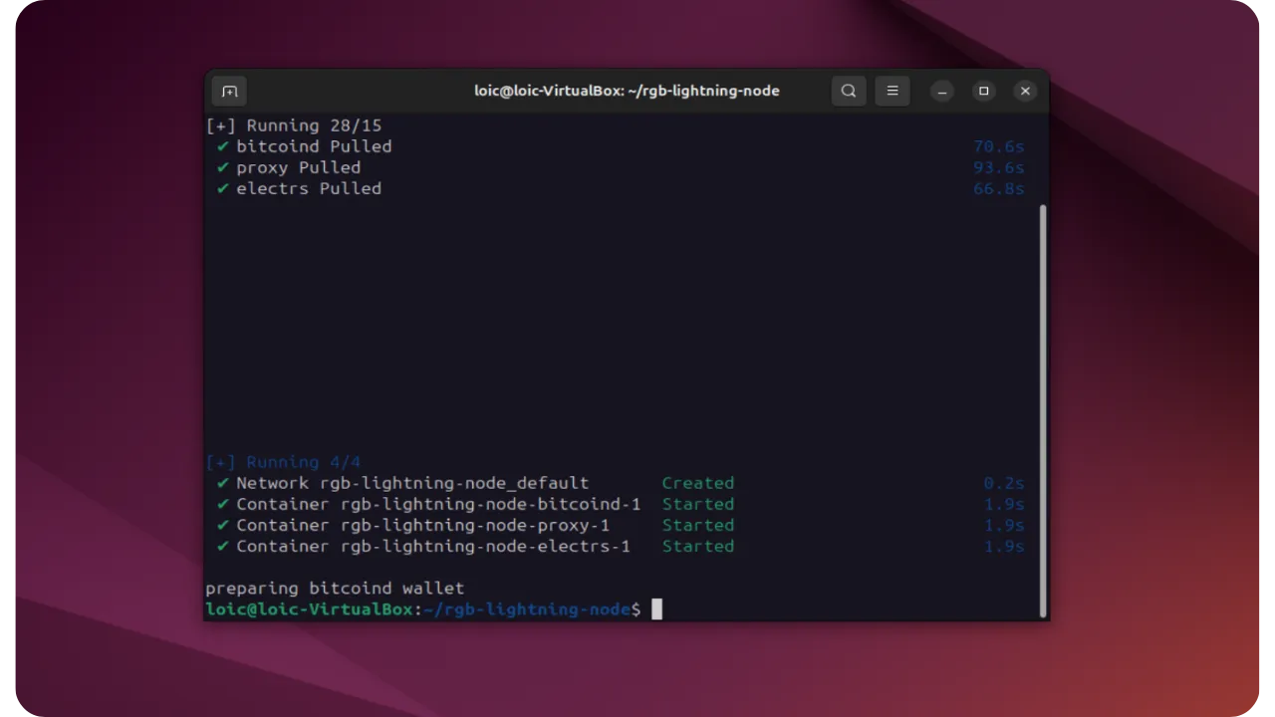Click the checkmark beside Network rgb-lightning-node_default
1275x717 pixels.
tap(222, 483)
